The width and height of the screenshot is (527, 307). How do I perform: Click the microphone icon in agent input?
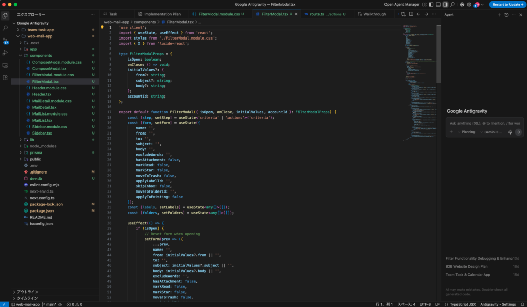[x=510, y=132]
